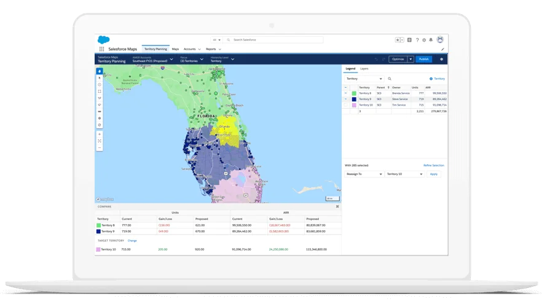The image size is (542, 307).
Task: Switch to the Maps tab
Action: pyautogui.click(x=175, y=49)
